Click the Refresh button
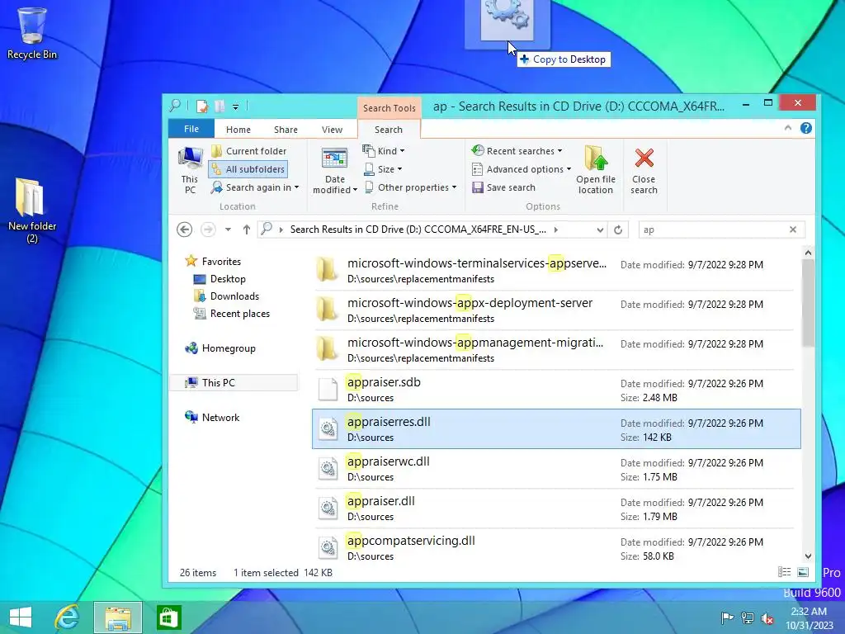This screenshot has width=845, height=634. pyautogui.click(x=618, y=230)
